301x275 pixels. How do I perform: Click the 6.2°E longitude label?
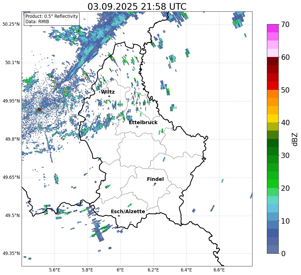tap(153, 270)
